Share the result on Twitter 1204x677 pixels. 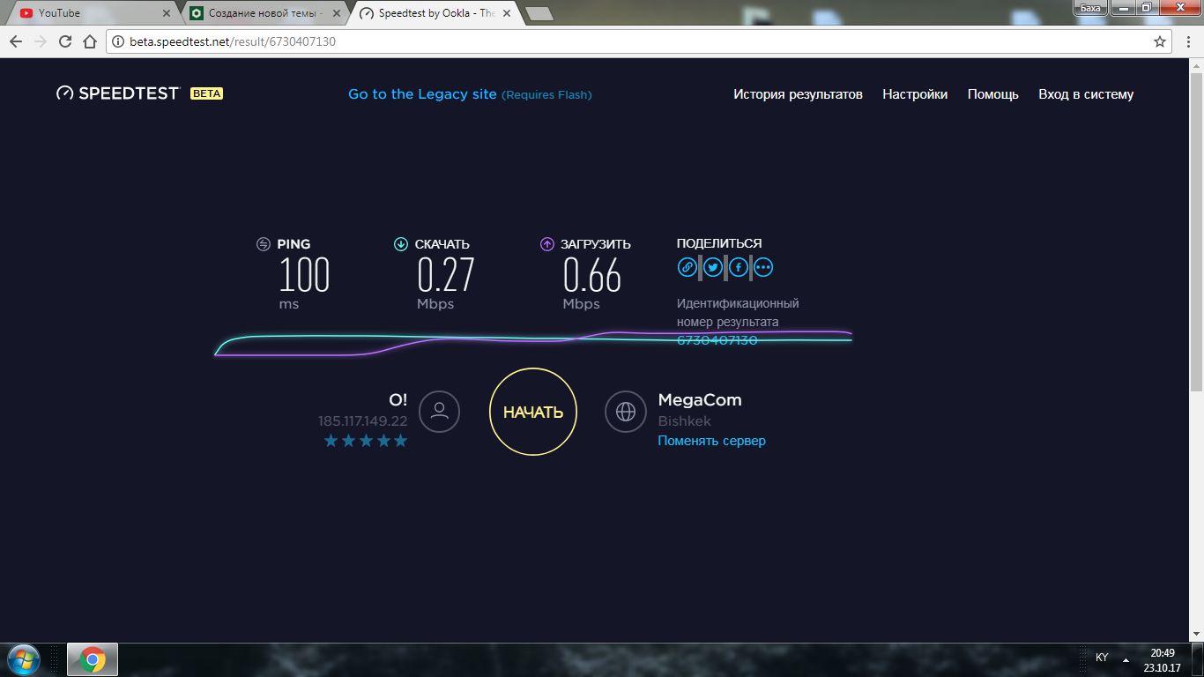coord(713,267)
